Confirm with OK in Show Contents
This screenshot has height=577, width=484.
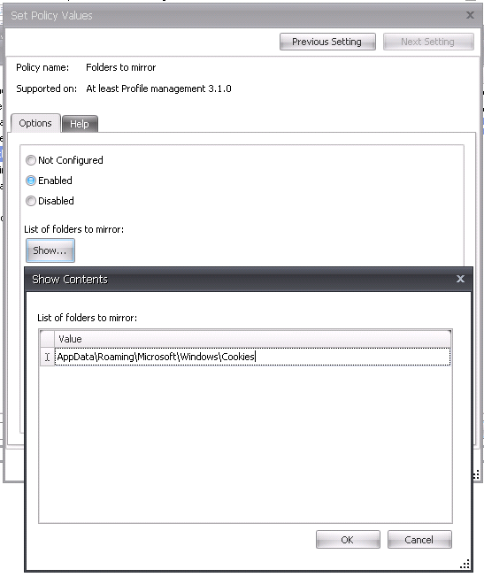point(348,540)
